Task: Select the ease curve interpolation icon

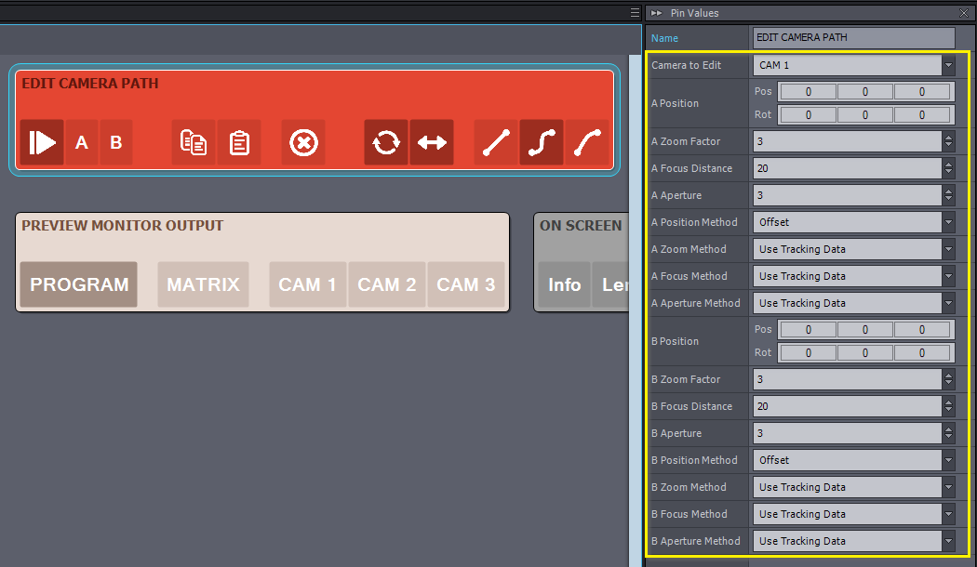Action: point(587,142)
